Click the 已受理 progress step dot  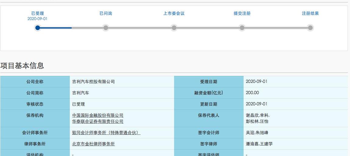click(38, 28)
